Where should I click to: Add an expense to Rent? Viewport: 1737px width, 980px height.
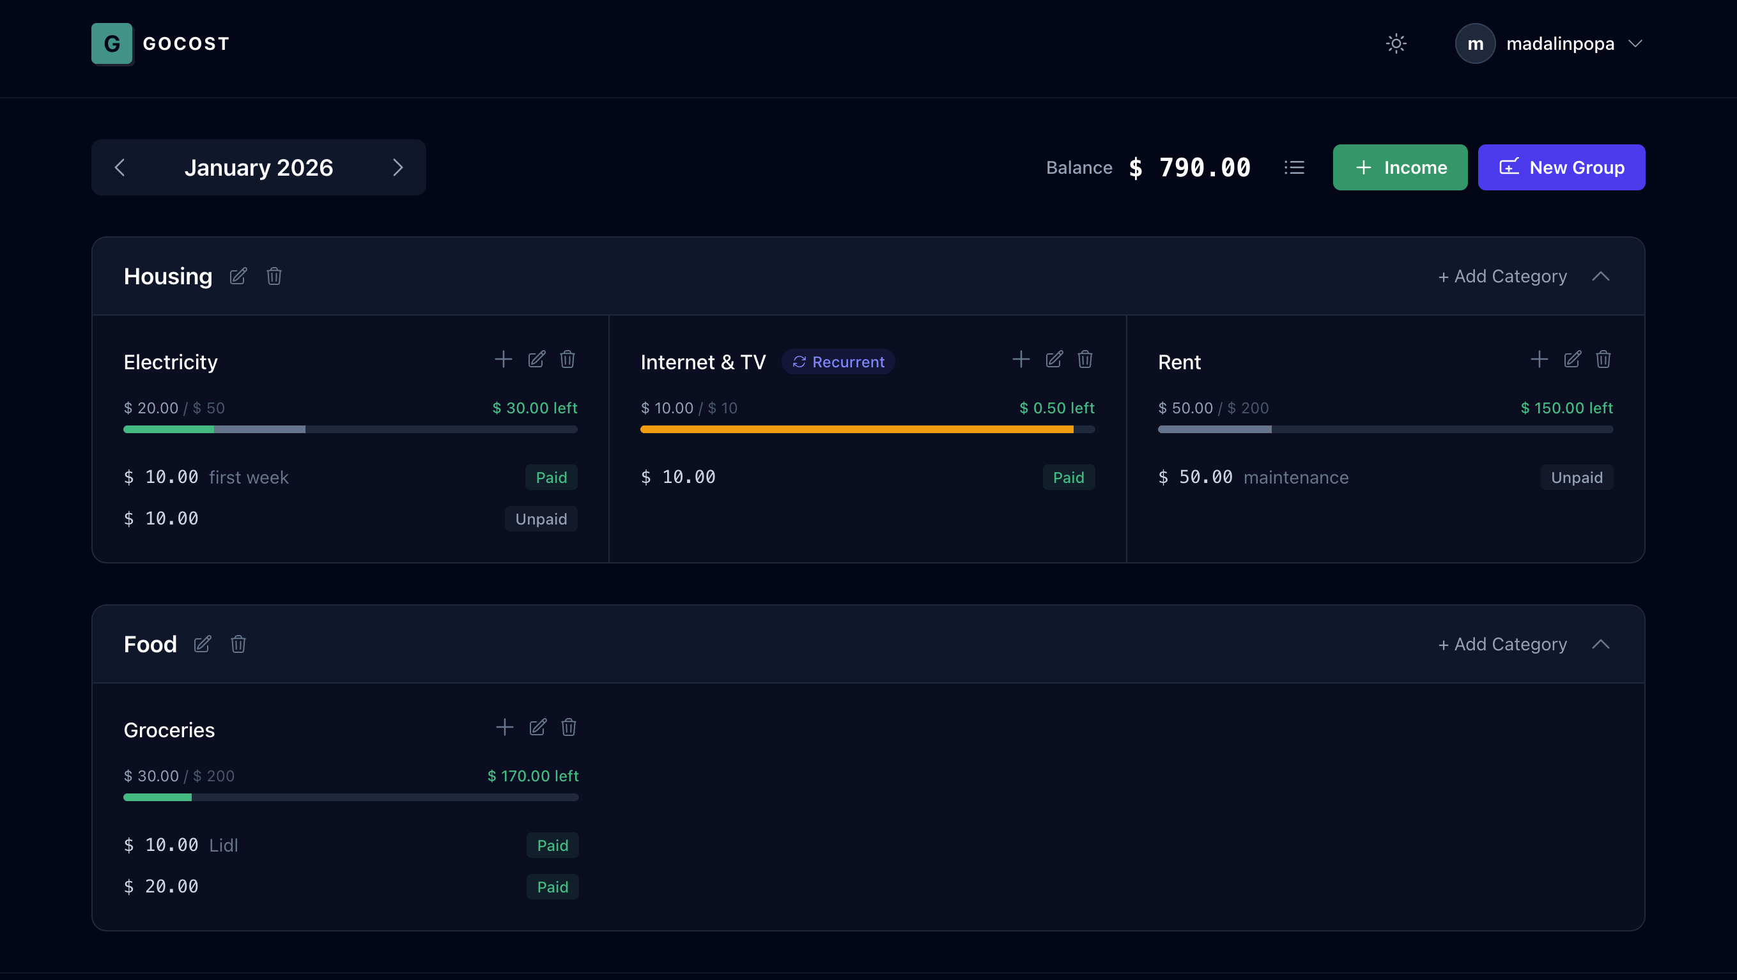1539,359
